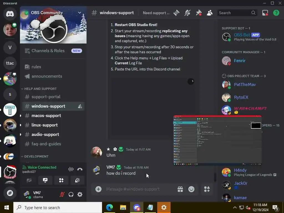Click the add members icon on windows-support

tap(80, 106)
